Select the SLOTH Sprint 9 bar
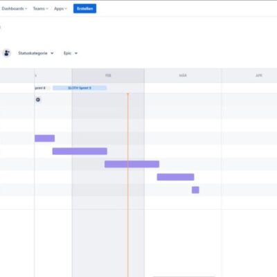 (80, 88)
